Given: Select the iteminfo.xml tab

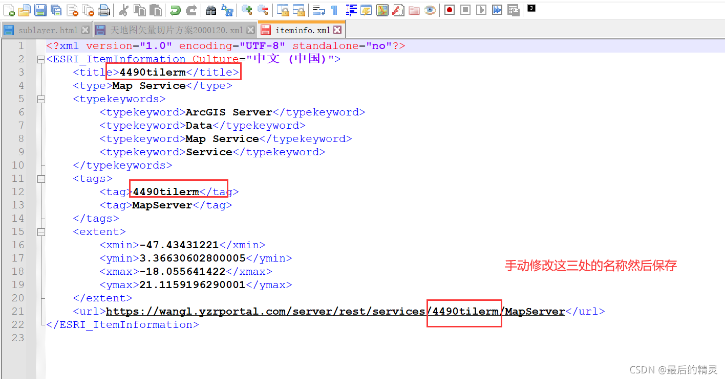Looking at the screenshot, I should click(303, 30).
